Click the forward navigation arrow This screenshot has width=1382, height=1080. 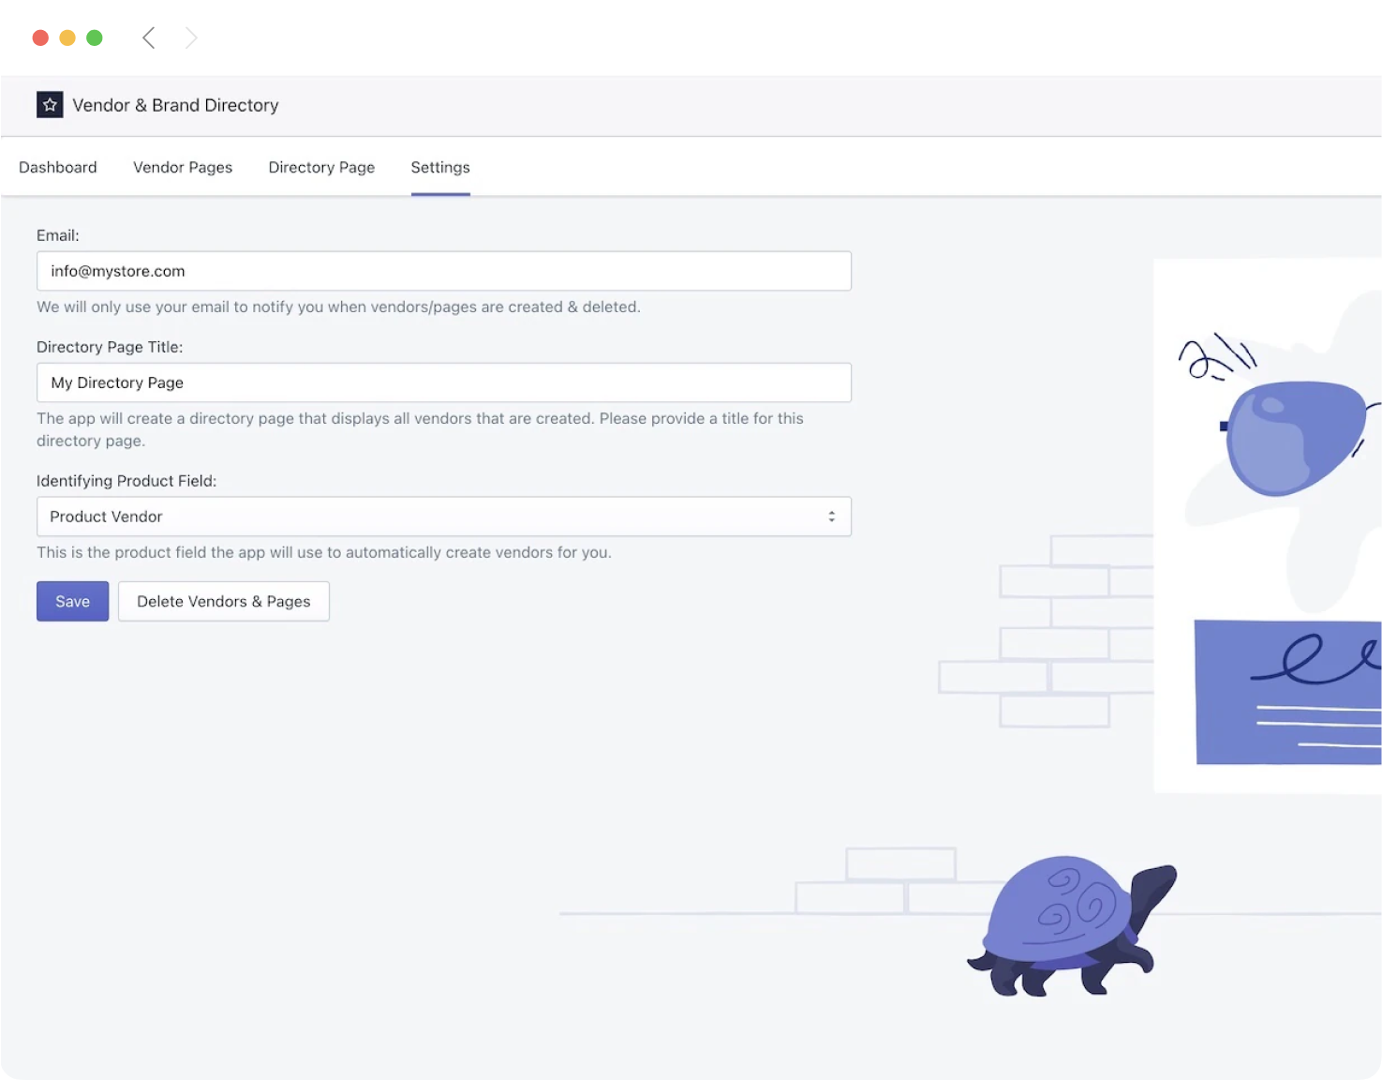[x=191, y=37]
